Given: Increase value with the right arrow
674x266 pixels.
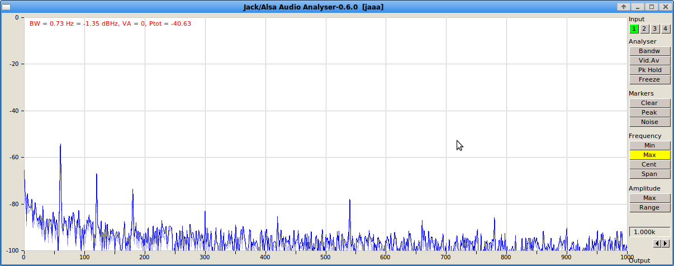Looking at the screenshot, I should coord(666,243).
